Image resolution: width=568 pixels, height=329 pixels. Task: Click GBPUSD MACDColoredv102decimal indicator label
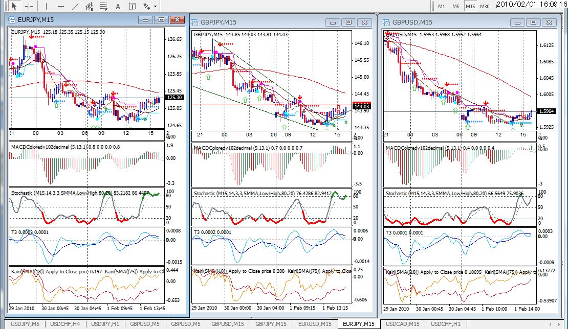[x=440, y=148]
